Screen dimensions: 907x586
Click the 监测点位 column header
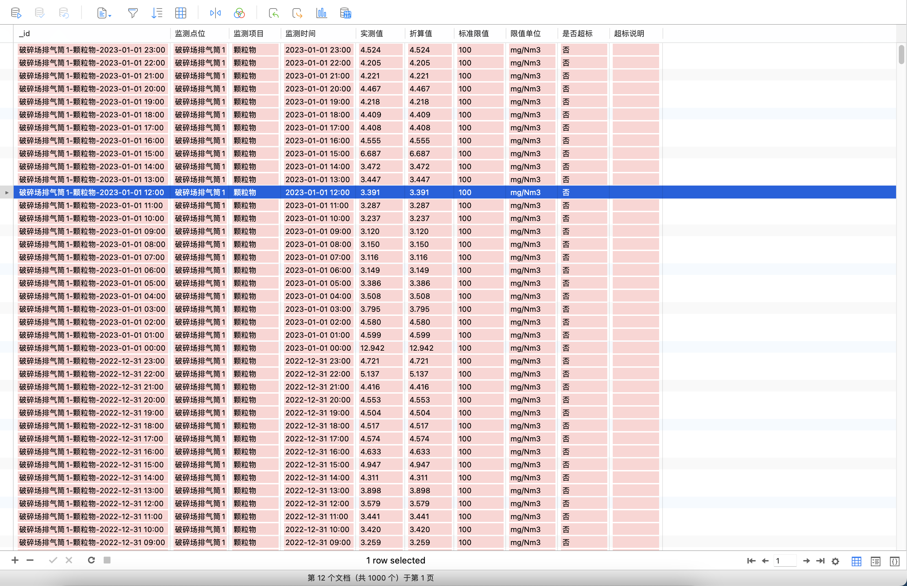click(200, 33)
